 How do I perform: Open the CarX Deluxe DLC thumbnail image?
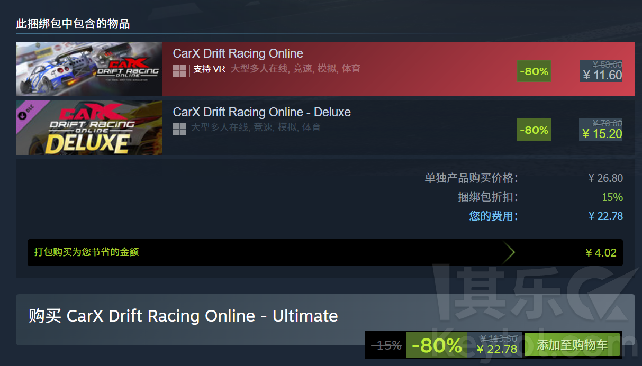(x=89, y=127)
